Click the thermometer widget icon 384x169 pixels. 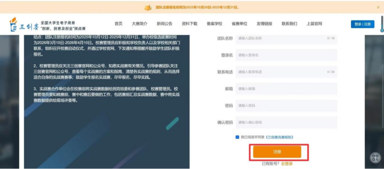pos(381,24)
